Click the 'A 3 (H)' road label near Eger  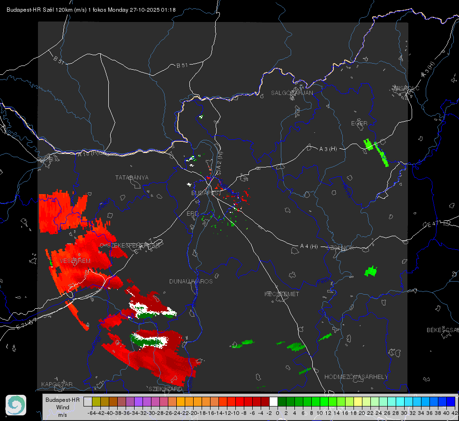coord(328,149)
